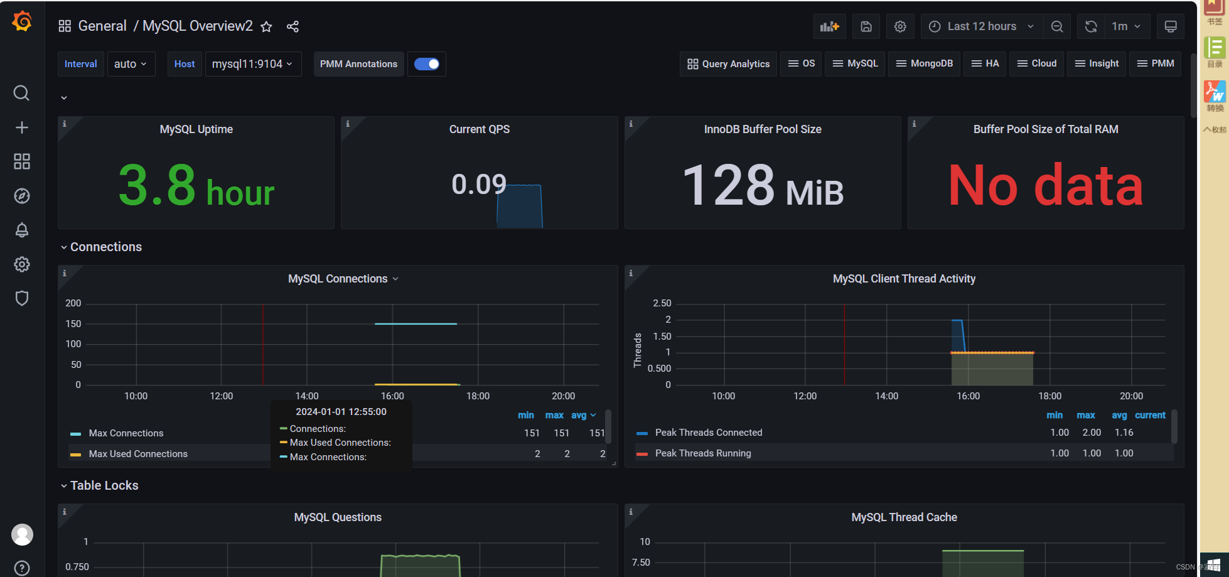Open Grafana home logo
1229x577 pixels.
click(x=22, y=21)
